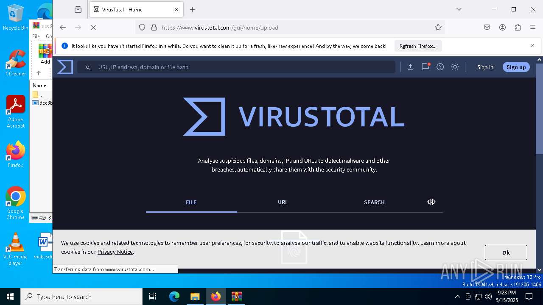Viewport: 543px width, 305px height.
Task: Open the CCleaner desktop icon
Action: tap(15, 63)
